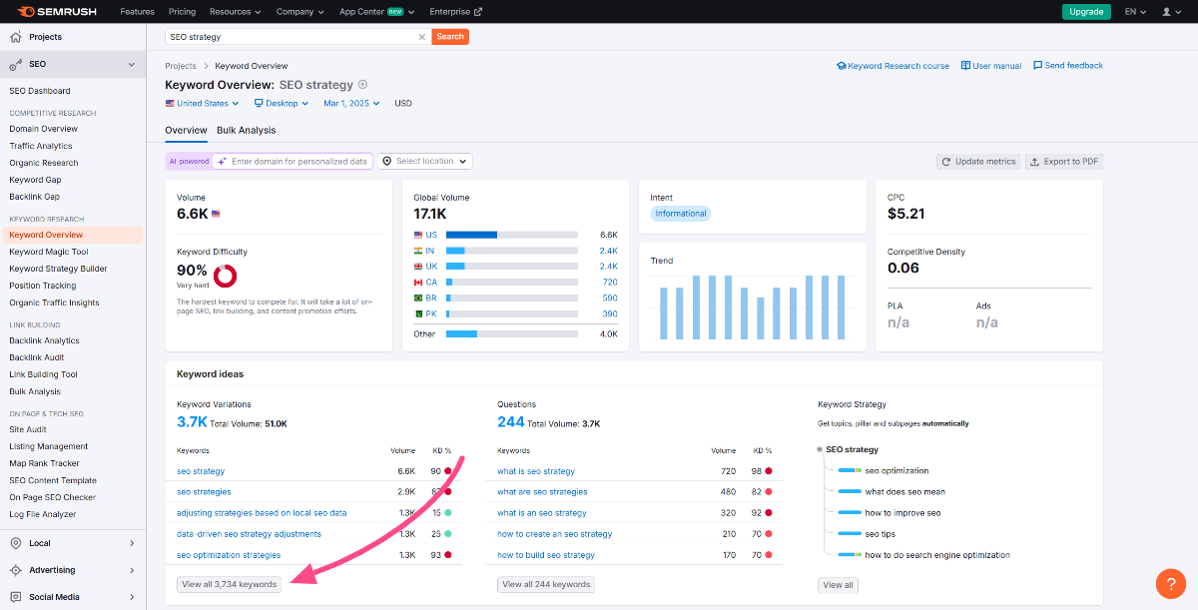The height and width of the screenshot is (610, 1198).
Task: Expand the Company menu
Action: pyautogui.click(x=300, y=12)
